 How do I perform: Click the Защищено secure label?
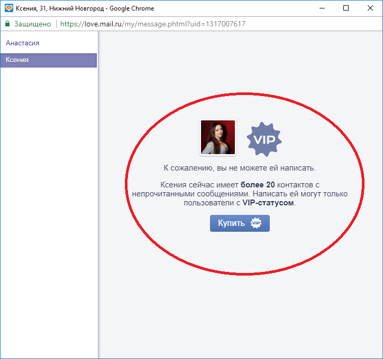point(32,24)
